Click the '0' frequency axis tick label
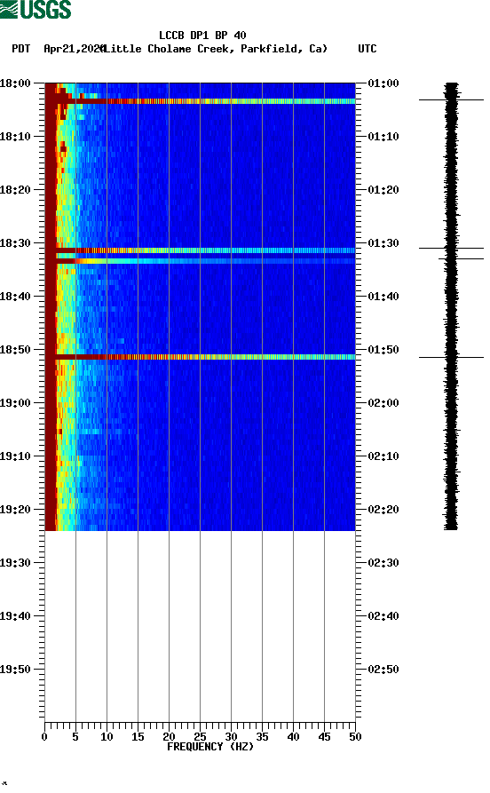This screenshot has width=490, height=793. 44,737
